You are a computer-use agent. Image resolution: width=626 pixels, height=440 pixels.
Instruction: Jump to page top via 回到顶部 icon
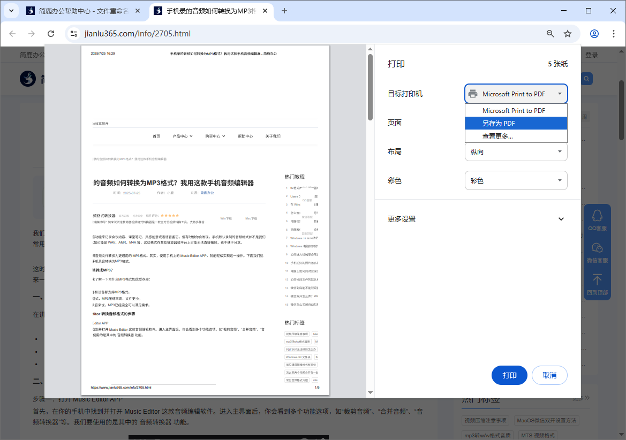click(597, 281)
